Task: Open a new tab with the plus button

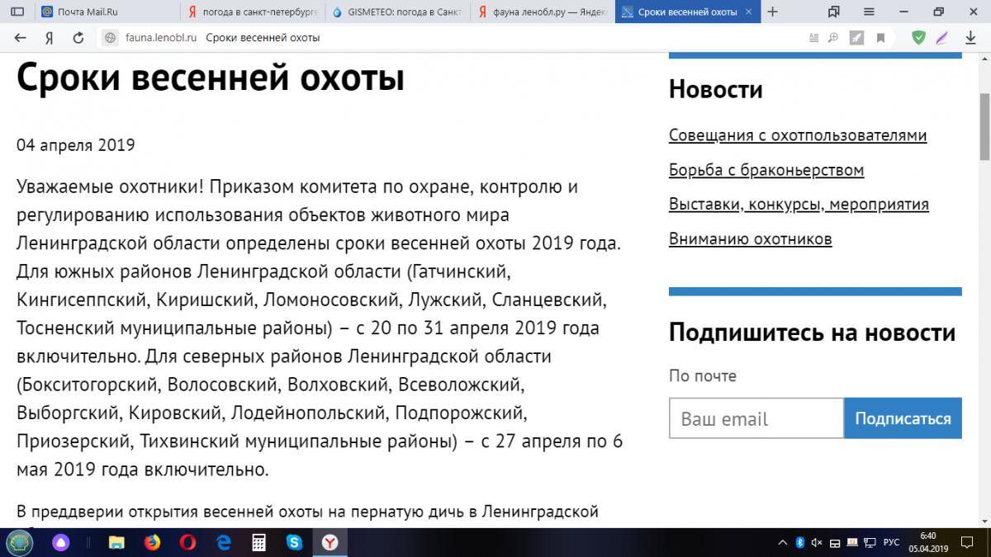Action: (x=772, y=12)
